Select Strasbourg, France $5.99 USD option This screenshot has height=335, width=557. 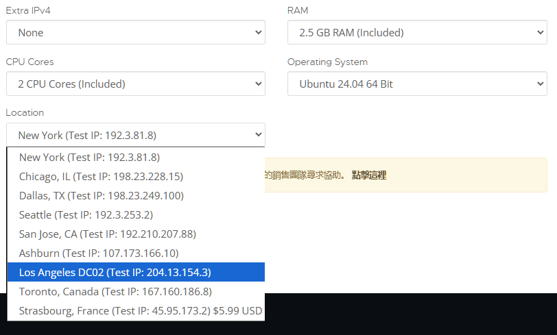coord(141,310)
